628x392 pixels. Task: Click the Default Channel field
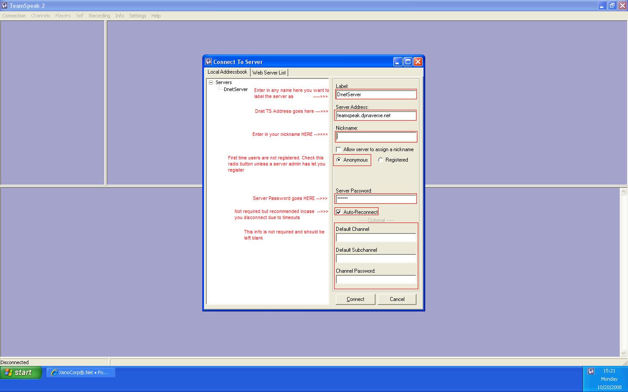[x=375, y=237]
